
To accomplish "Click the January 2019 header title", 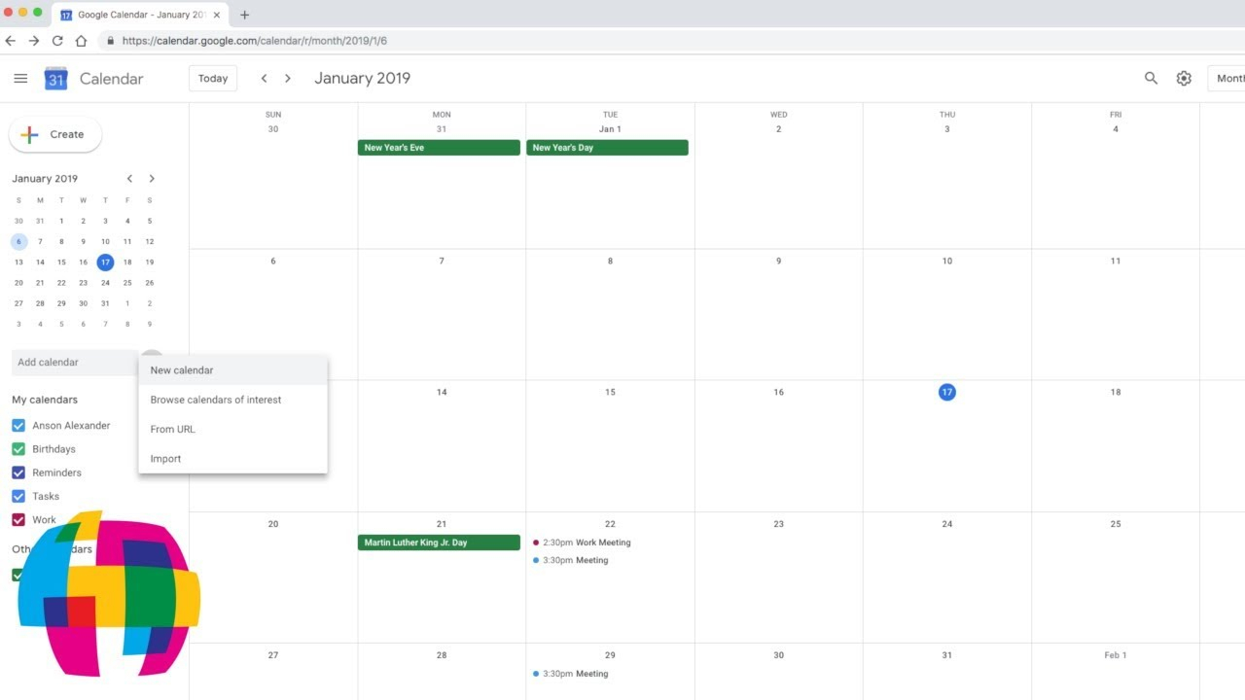I will [x=362, y=79].
